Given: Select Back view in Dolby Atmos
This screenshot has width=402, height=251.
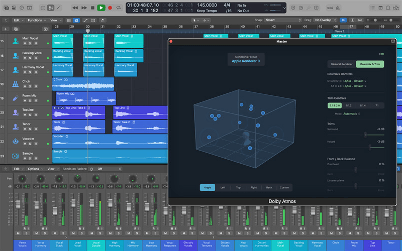Looking at the screenshot, I should pyautogui.click(x=269, y=187).
